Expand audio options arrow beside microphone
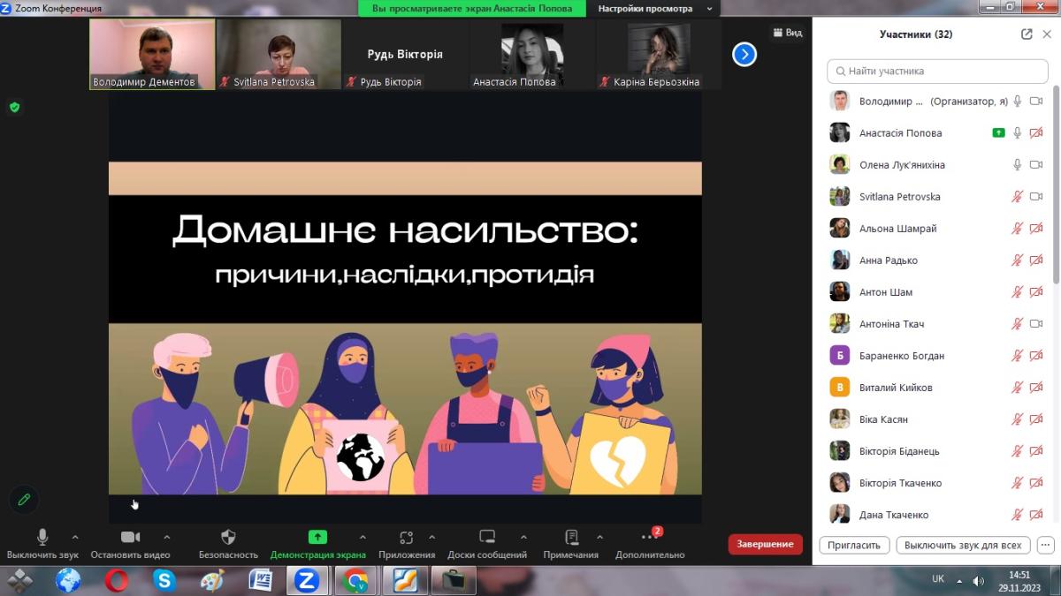The width and height of the screenshot is (1061, 596). pos(75,537)
